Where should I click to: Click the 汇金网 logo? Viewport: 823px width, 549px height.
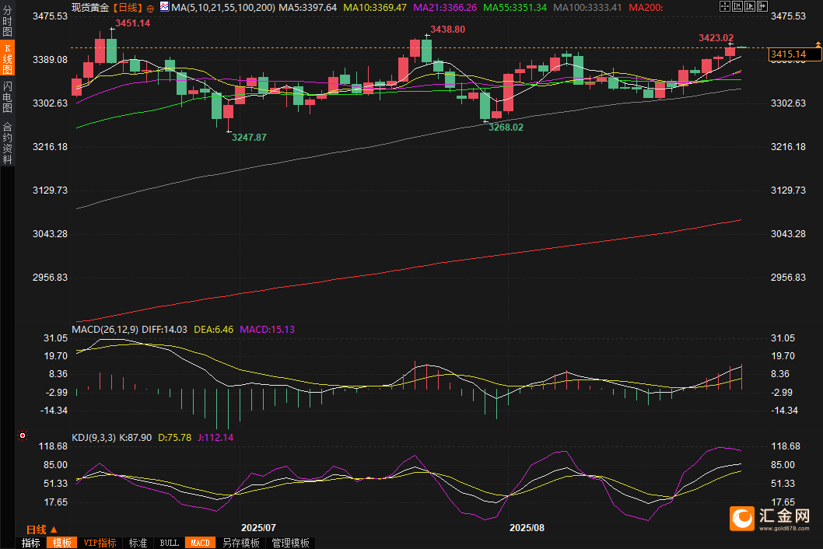(x=772, y=517)
